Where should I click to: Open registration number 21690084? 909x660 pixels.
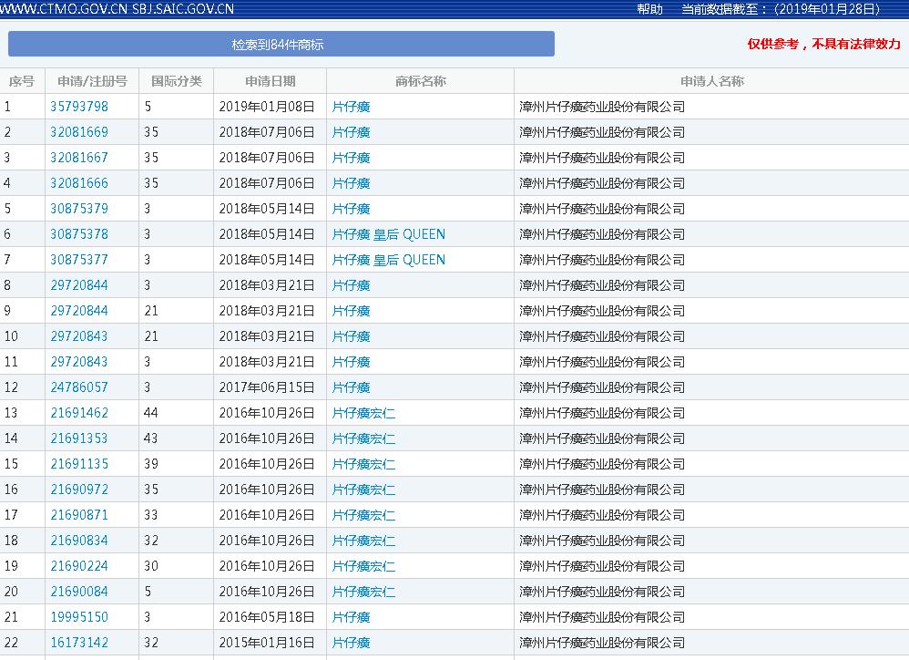click(x=79, y=592)
